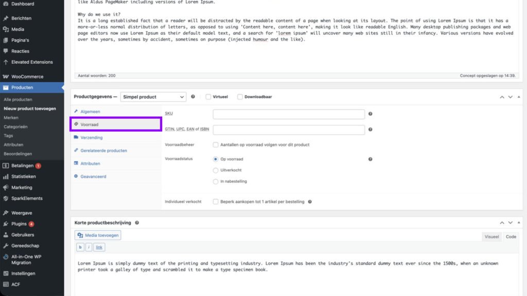Click the Marketing megaphone sidebar icon
Screen dimensions: 527x296
coord(5,187)
